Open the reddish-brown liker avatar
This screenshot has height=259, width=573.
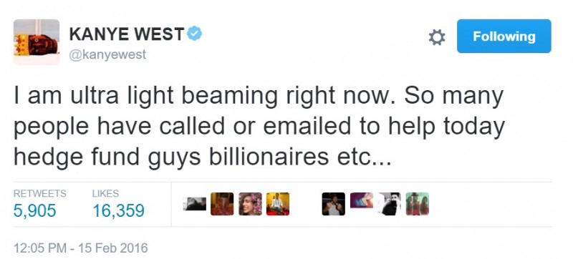coord(222,204)
